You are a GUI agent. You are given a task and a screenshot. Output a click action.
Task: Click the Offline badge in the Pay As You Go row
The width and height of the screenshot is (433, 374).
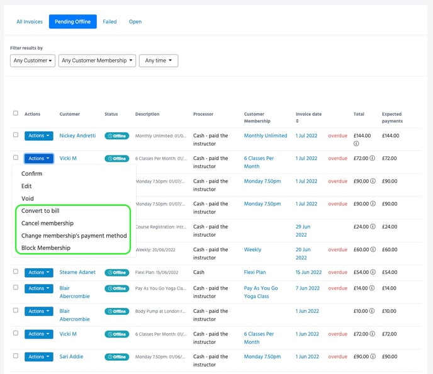(116, 288)
